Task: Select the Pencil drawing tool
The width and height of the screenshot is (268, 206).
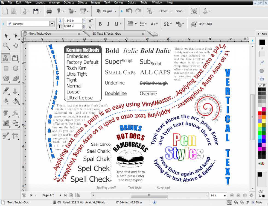Action: (6, 90)
